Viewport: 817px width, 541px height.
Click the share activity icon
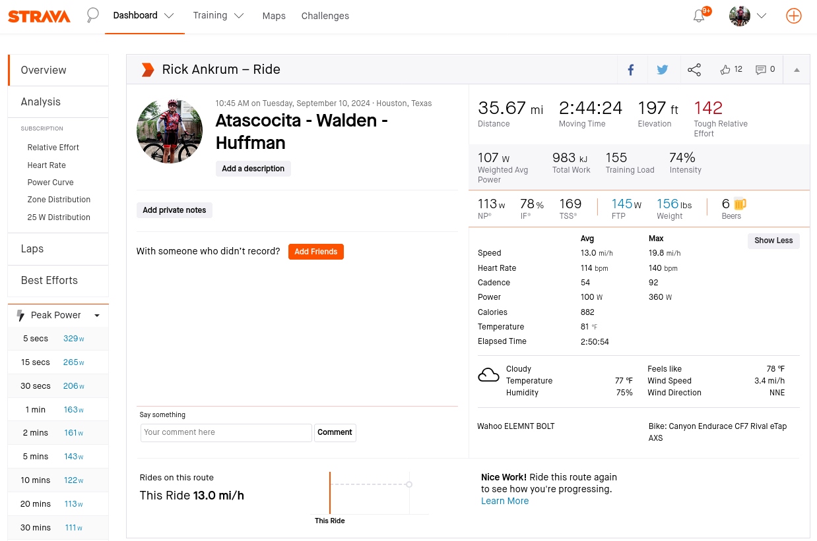(694, 70)
